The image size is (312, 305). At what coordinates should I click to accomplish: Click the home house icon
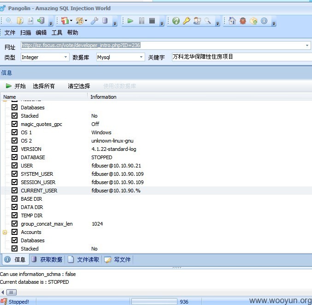[232, 21]
